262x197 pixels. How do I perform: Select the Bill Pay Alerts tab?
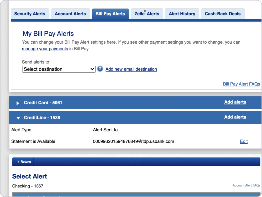pyautogui.click(x=110, y=14)
